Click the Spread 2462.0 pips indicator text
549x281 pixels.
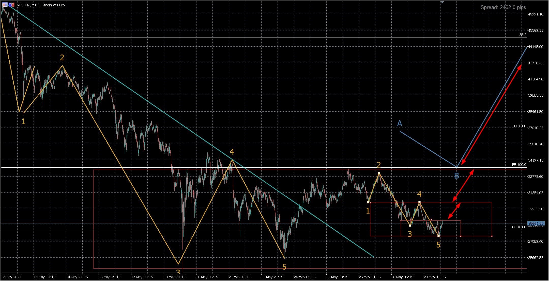503,7
